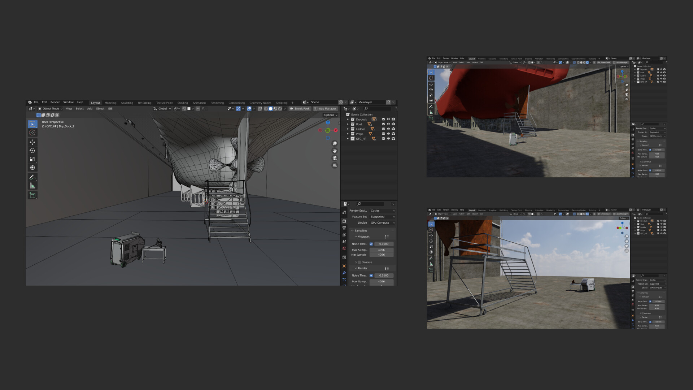
Task: Uncheck the Drydock collection checkbox
Action: tap(383, 119)
